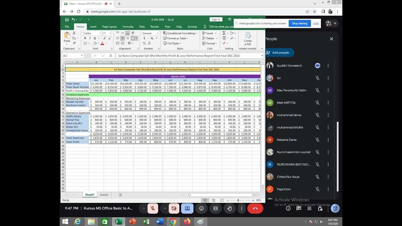
Task: Click the Hide link in sharing bar
Action: (316, 23)
